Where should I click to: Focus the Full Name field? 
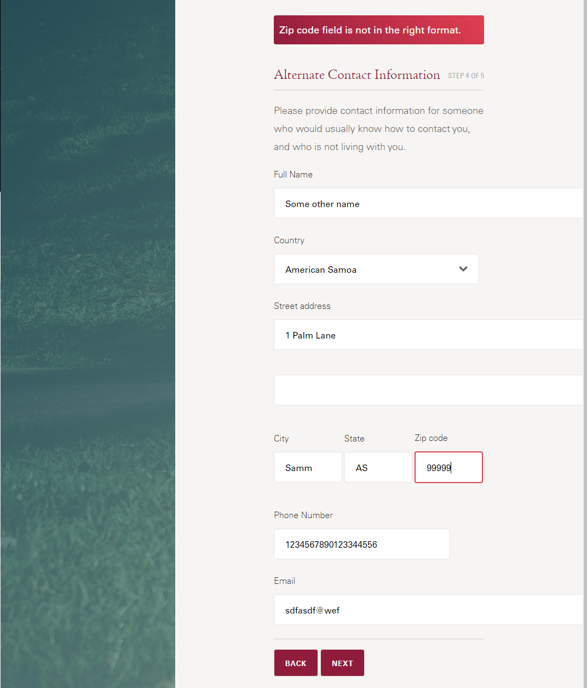point(427,203)
